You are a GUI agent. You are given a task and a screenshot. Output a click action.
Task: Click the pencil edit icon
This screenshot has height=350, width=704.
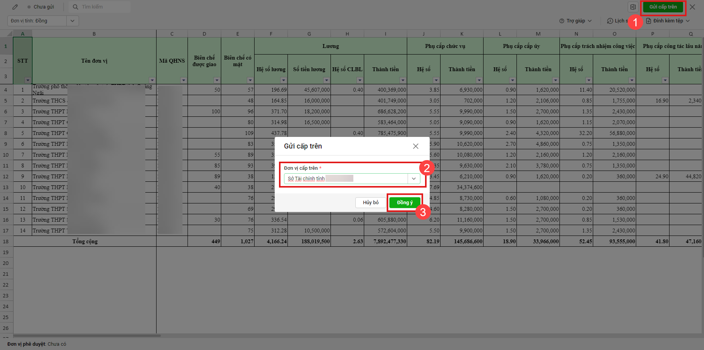[15, 7]
